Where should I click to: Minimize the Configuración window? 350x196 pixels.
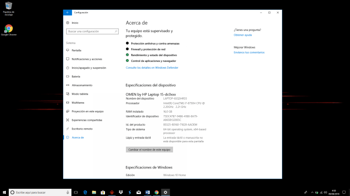pos(261,13)
